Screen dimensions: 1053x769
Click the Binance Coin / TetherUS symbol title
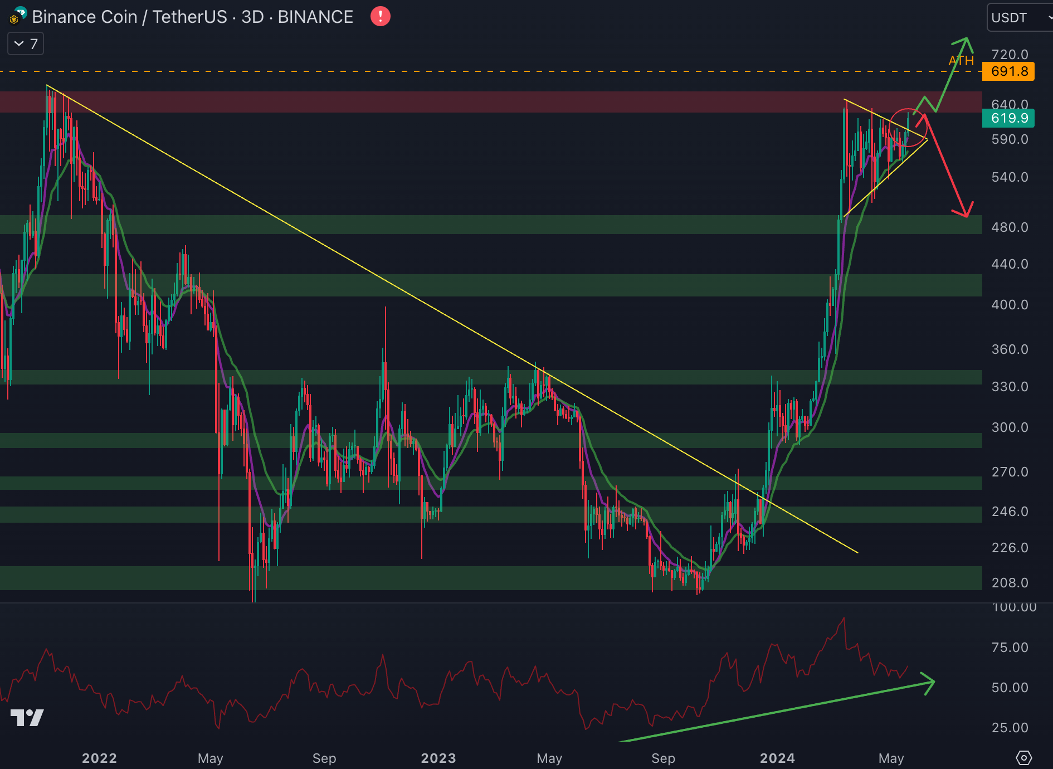tap(192, 17)
